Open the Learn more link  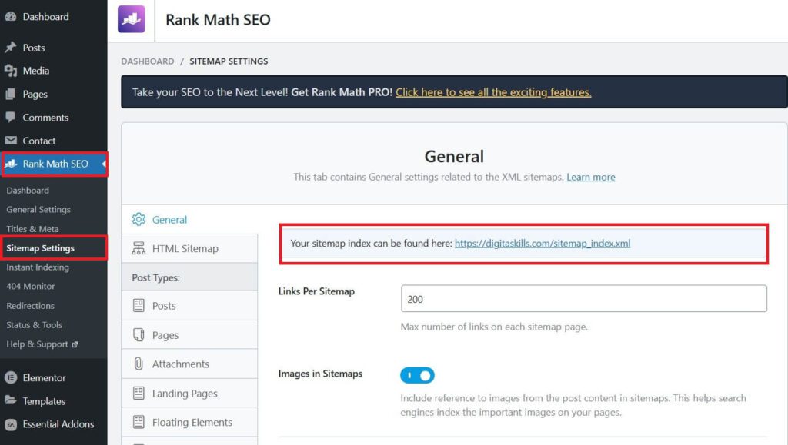(x=590, y=177)
